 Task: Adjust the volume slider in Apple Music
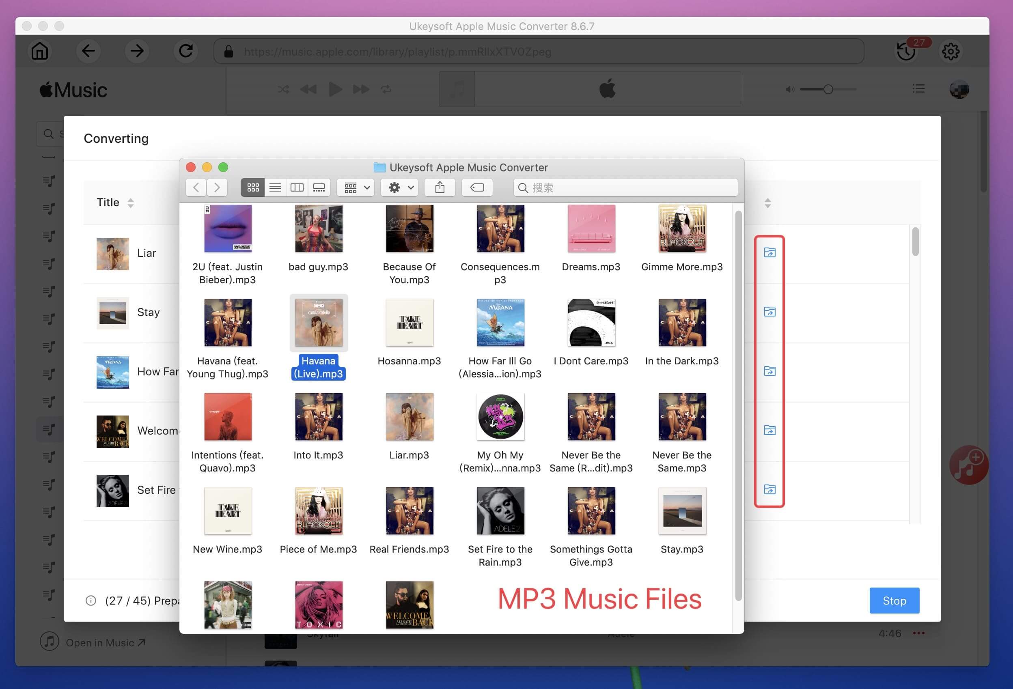[826, 89]
